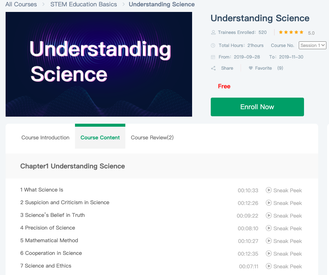Click the Enroll Now button
329x275 pixels.
257,107
